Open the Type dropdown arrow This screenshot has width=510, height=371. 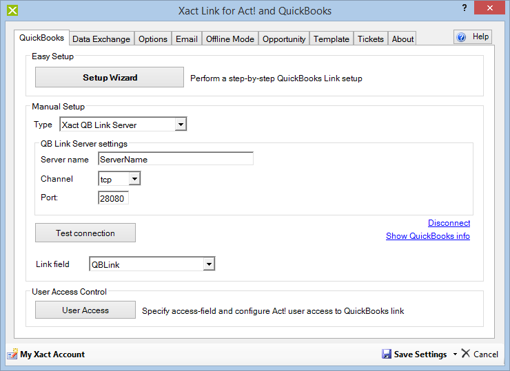pos(181,125)
